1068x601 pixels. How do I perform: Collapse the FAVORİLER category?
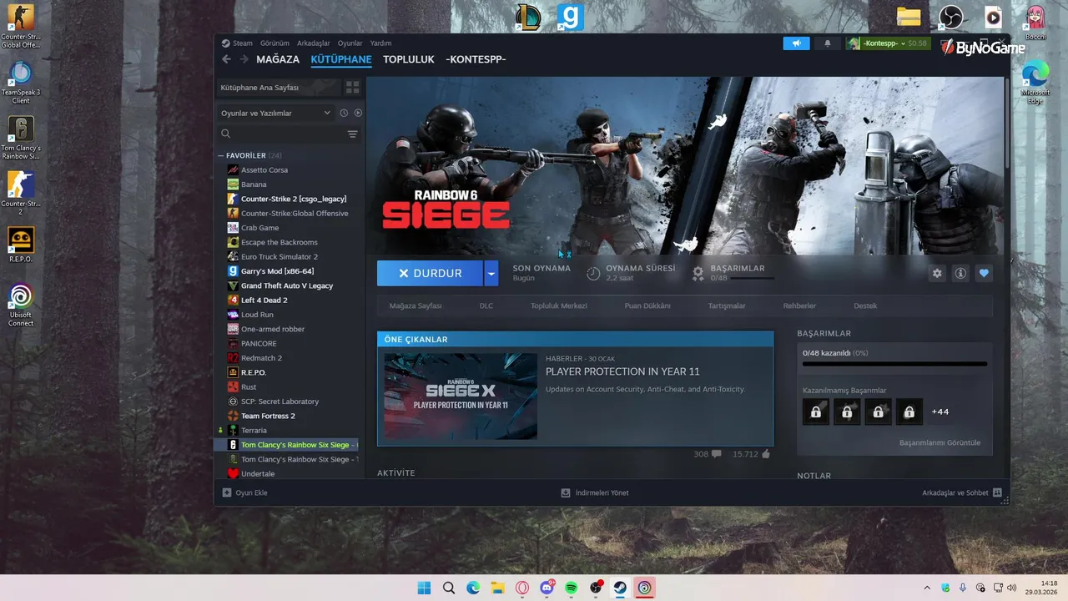[220, 155]
